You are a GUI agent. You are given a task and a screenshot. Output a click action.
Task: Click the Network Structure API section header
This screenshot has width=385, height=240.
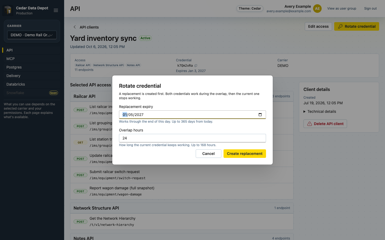(x=182, y=208)
